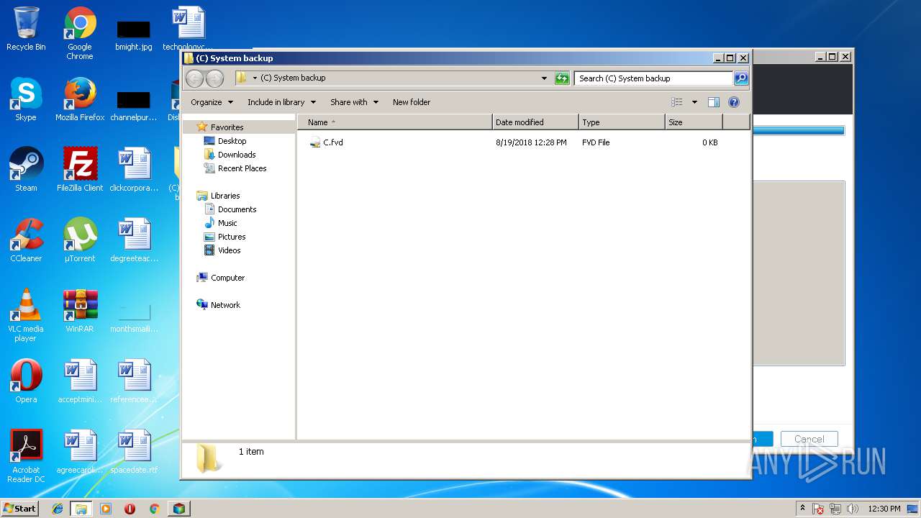
Task: Open Opera browser shortcut
Action: click(26, 381)
